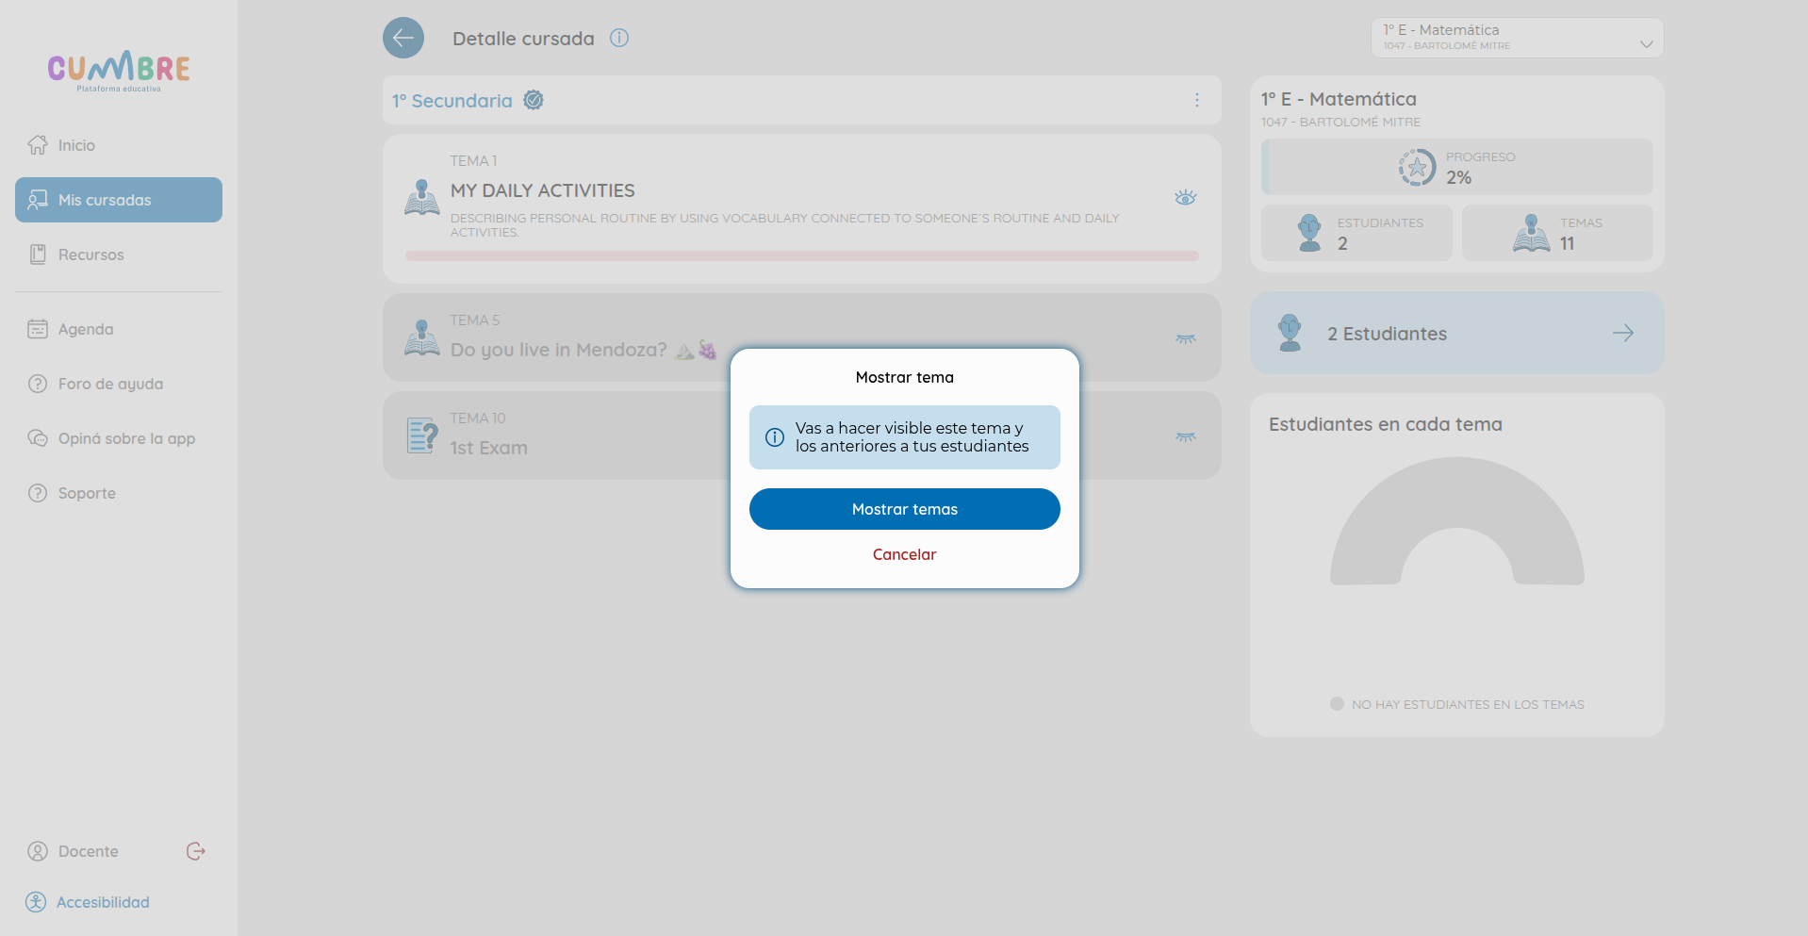Click the Mostrar temas button
Viewport: 1808px width, 936px height.
(x=904, y=509)
